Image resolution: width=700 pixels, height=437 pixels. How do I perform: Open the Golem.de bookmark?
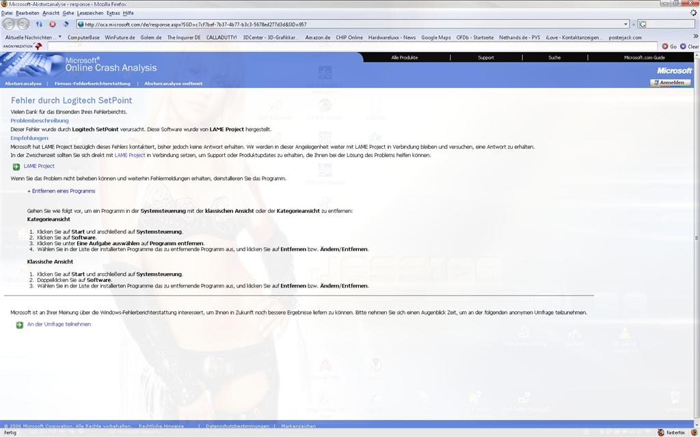[x=151, y=38]
